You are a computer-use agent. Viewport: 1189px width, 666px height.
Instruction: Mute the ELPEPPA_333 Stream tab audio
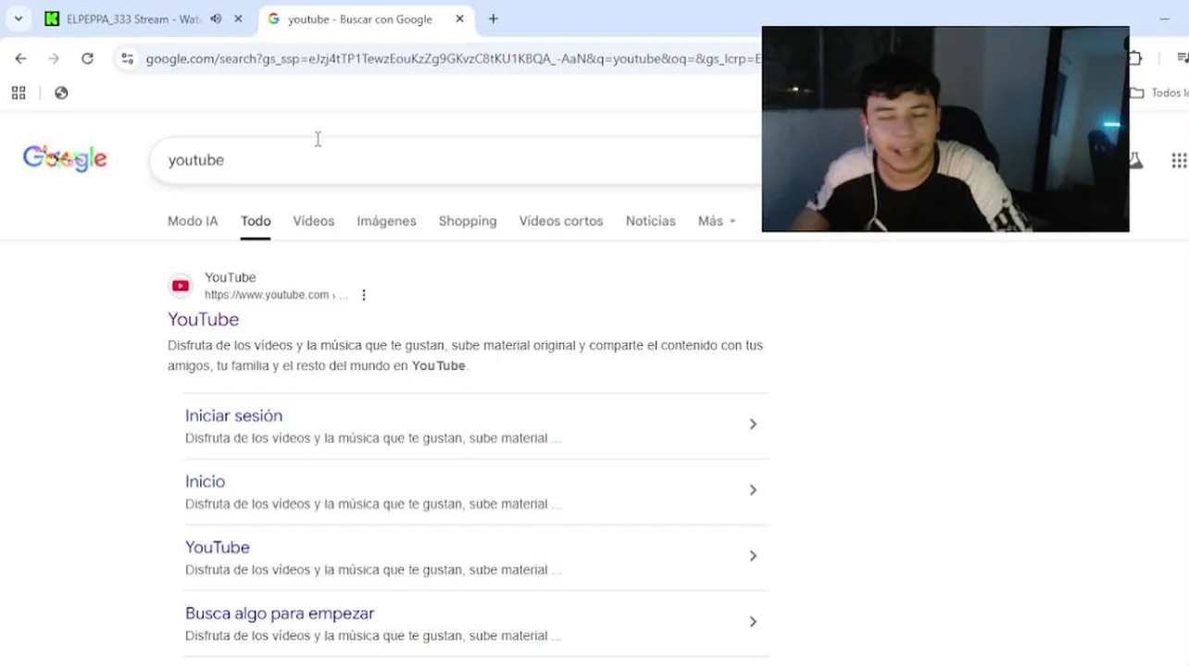pos(216,18)
